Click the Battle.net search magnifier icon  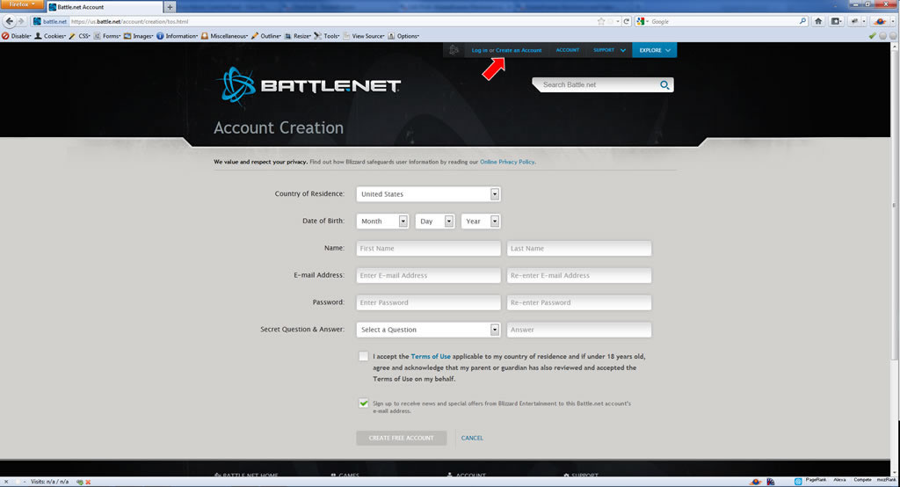tap(664, 85)
